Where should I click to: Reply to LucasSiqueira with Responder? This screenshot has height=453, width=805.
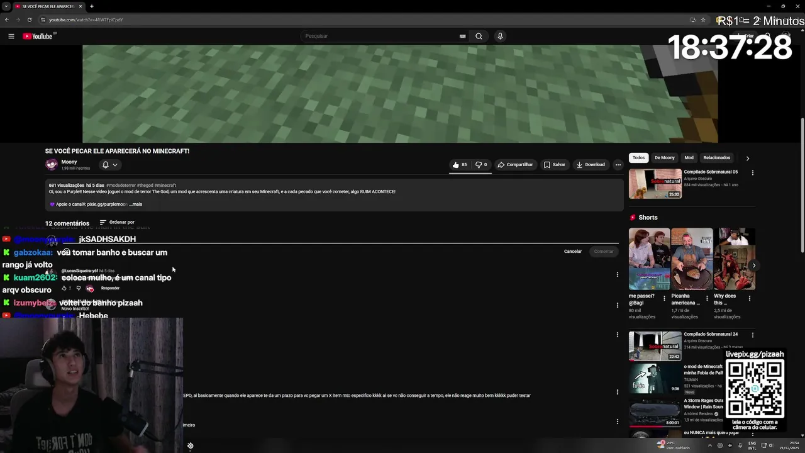tap(110, 288)
